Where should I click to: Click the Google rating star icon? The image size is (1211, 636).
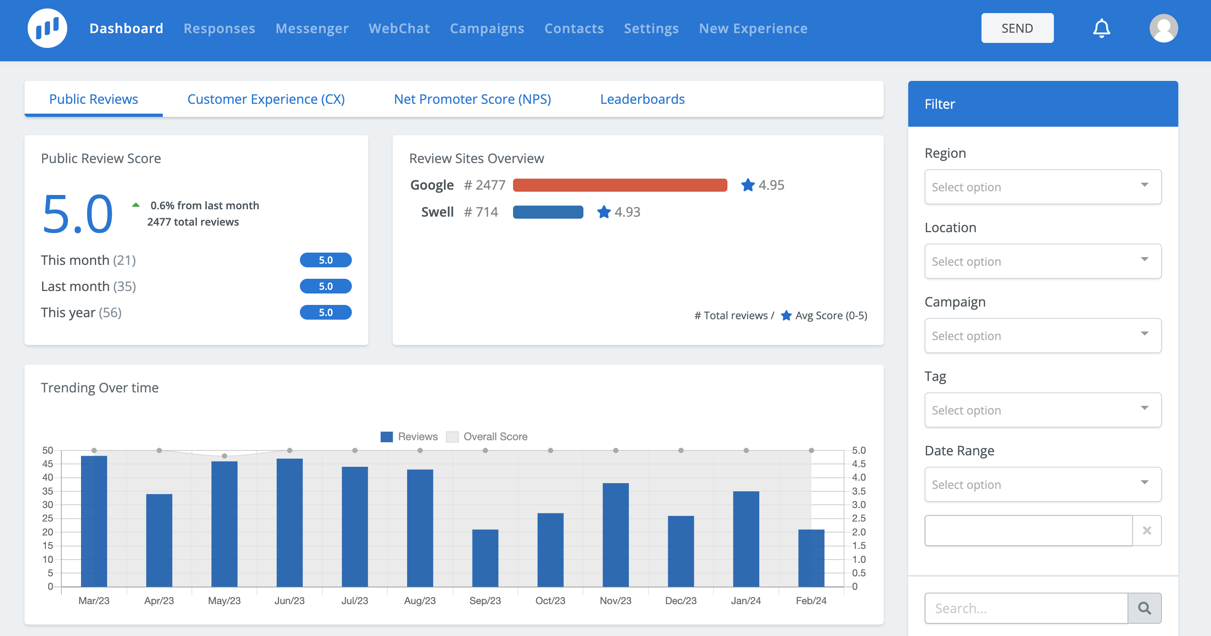[x=747, y=185]
